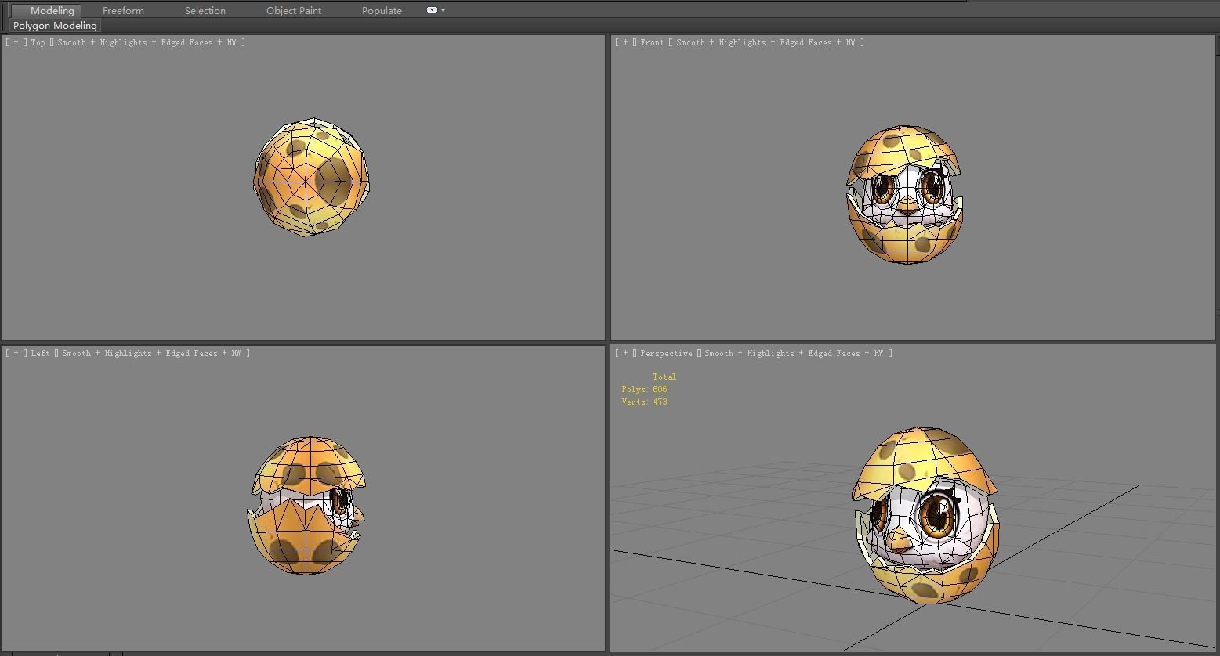The height and width of the screenshot is (656, 1220).
Task: Select the egg model in Top viewport
Action: click(311, 178)
